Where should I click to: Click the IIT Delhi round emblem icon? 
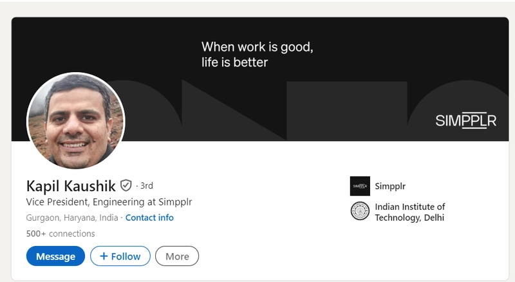pos(360,211)
